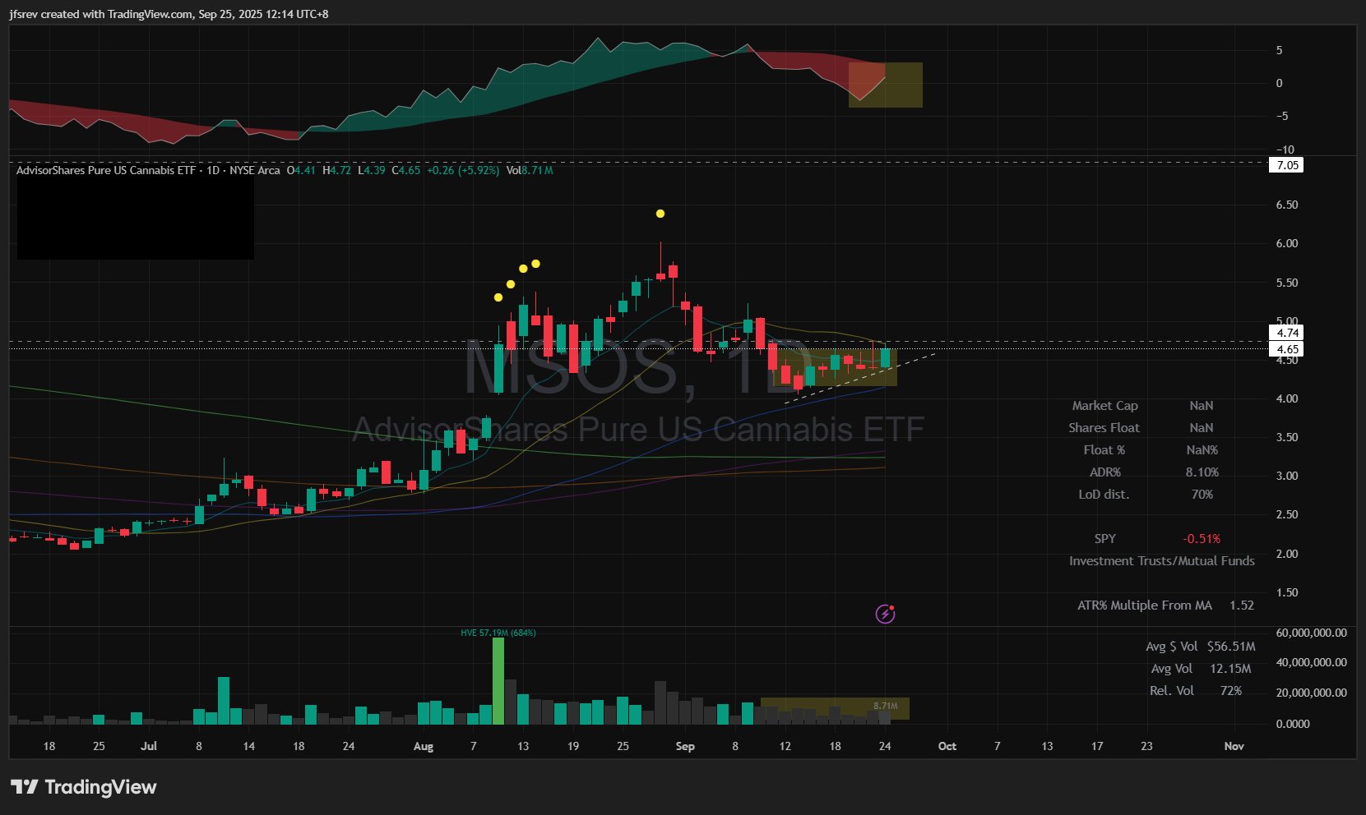The height and width of the screenshot is (815, 1366).
Task: Click the Sep label on time axis
Action: 684,746
